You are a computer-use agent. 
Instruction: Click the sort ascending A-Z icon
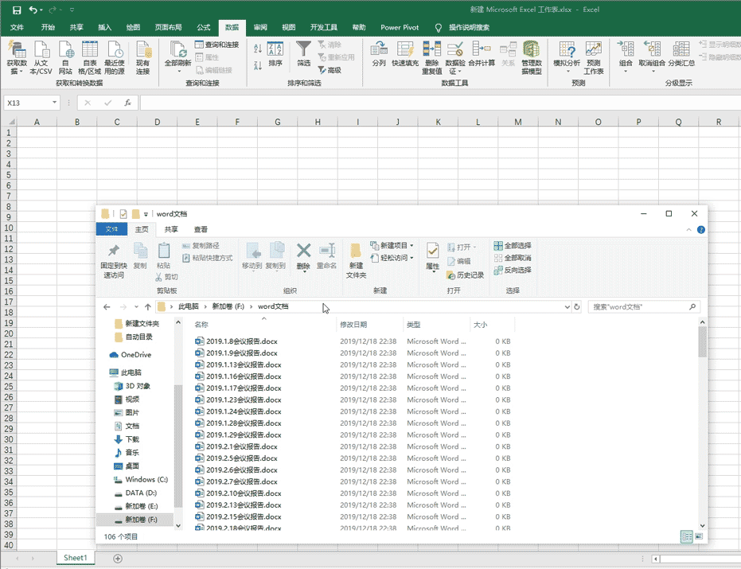(257, 49)
